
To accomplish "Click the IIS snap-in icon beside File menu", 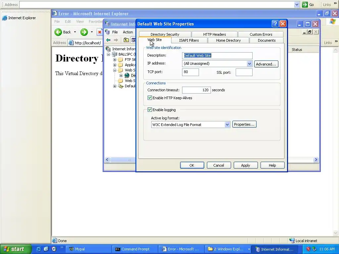I will tap(108, 32).
